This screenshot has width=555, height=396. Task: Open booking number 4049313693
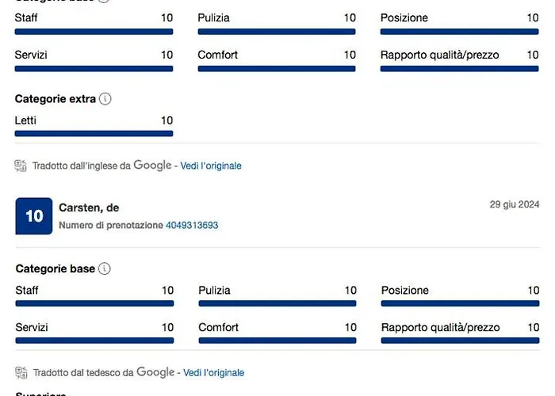pos(192,226)
